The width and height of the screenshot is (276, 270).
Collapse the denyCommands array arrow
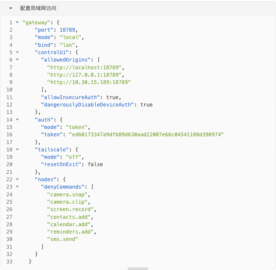[17, 187]
